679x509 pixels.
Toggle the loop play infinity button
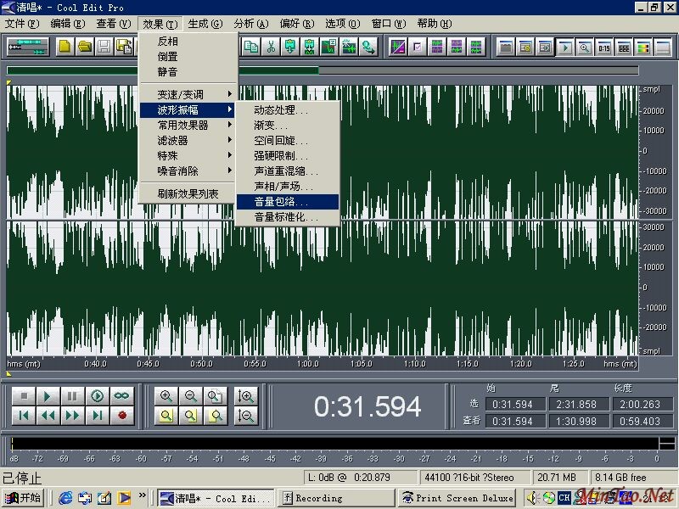(x=122, y=396)
